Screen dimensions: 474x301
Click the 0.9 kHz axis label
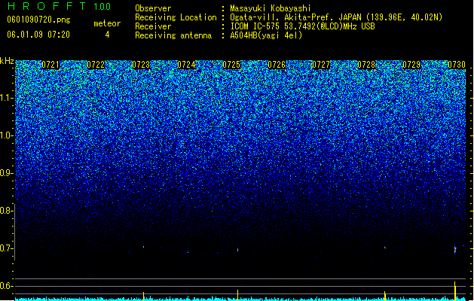(x=7, y=173)
